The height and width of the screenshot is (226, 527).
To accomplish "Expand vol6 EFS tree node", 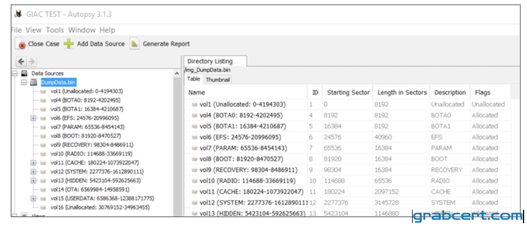I will (33, 118).
